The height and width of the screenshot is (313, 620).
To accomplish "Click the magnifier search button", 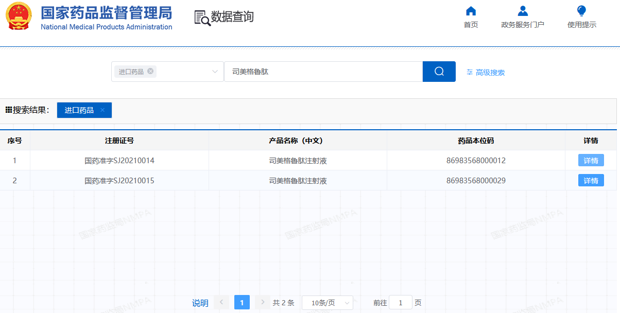I will point(439,72).
